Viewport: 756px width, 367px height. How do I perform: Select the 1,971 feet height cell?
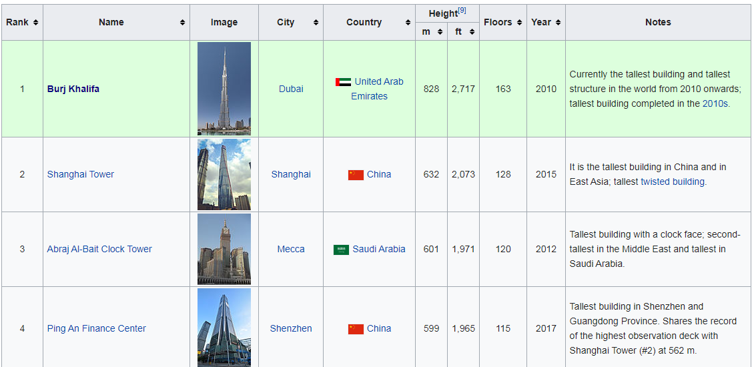[463, 250]
